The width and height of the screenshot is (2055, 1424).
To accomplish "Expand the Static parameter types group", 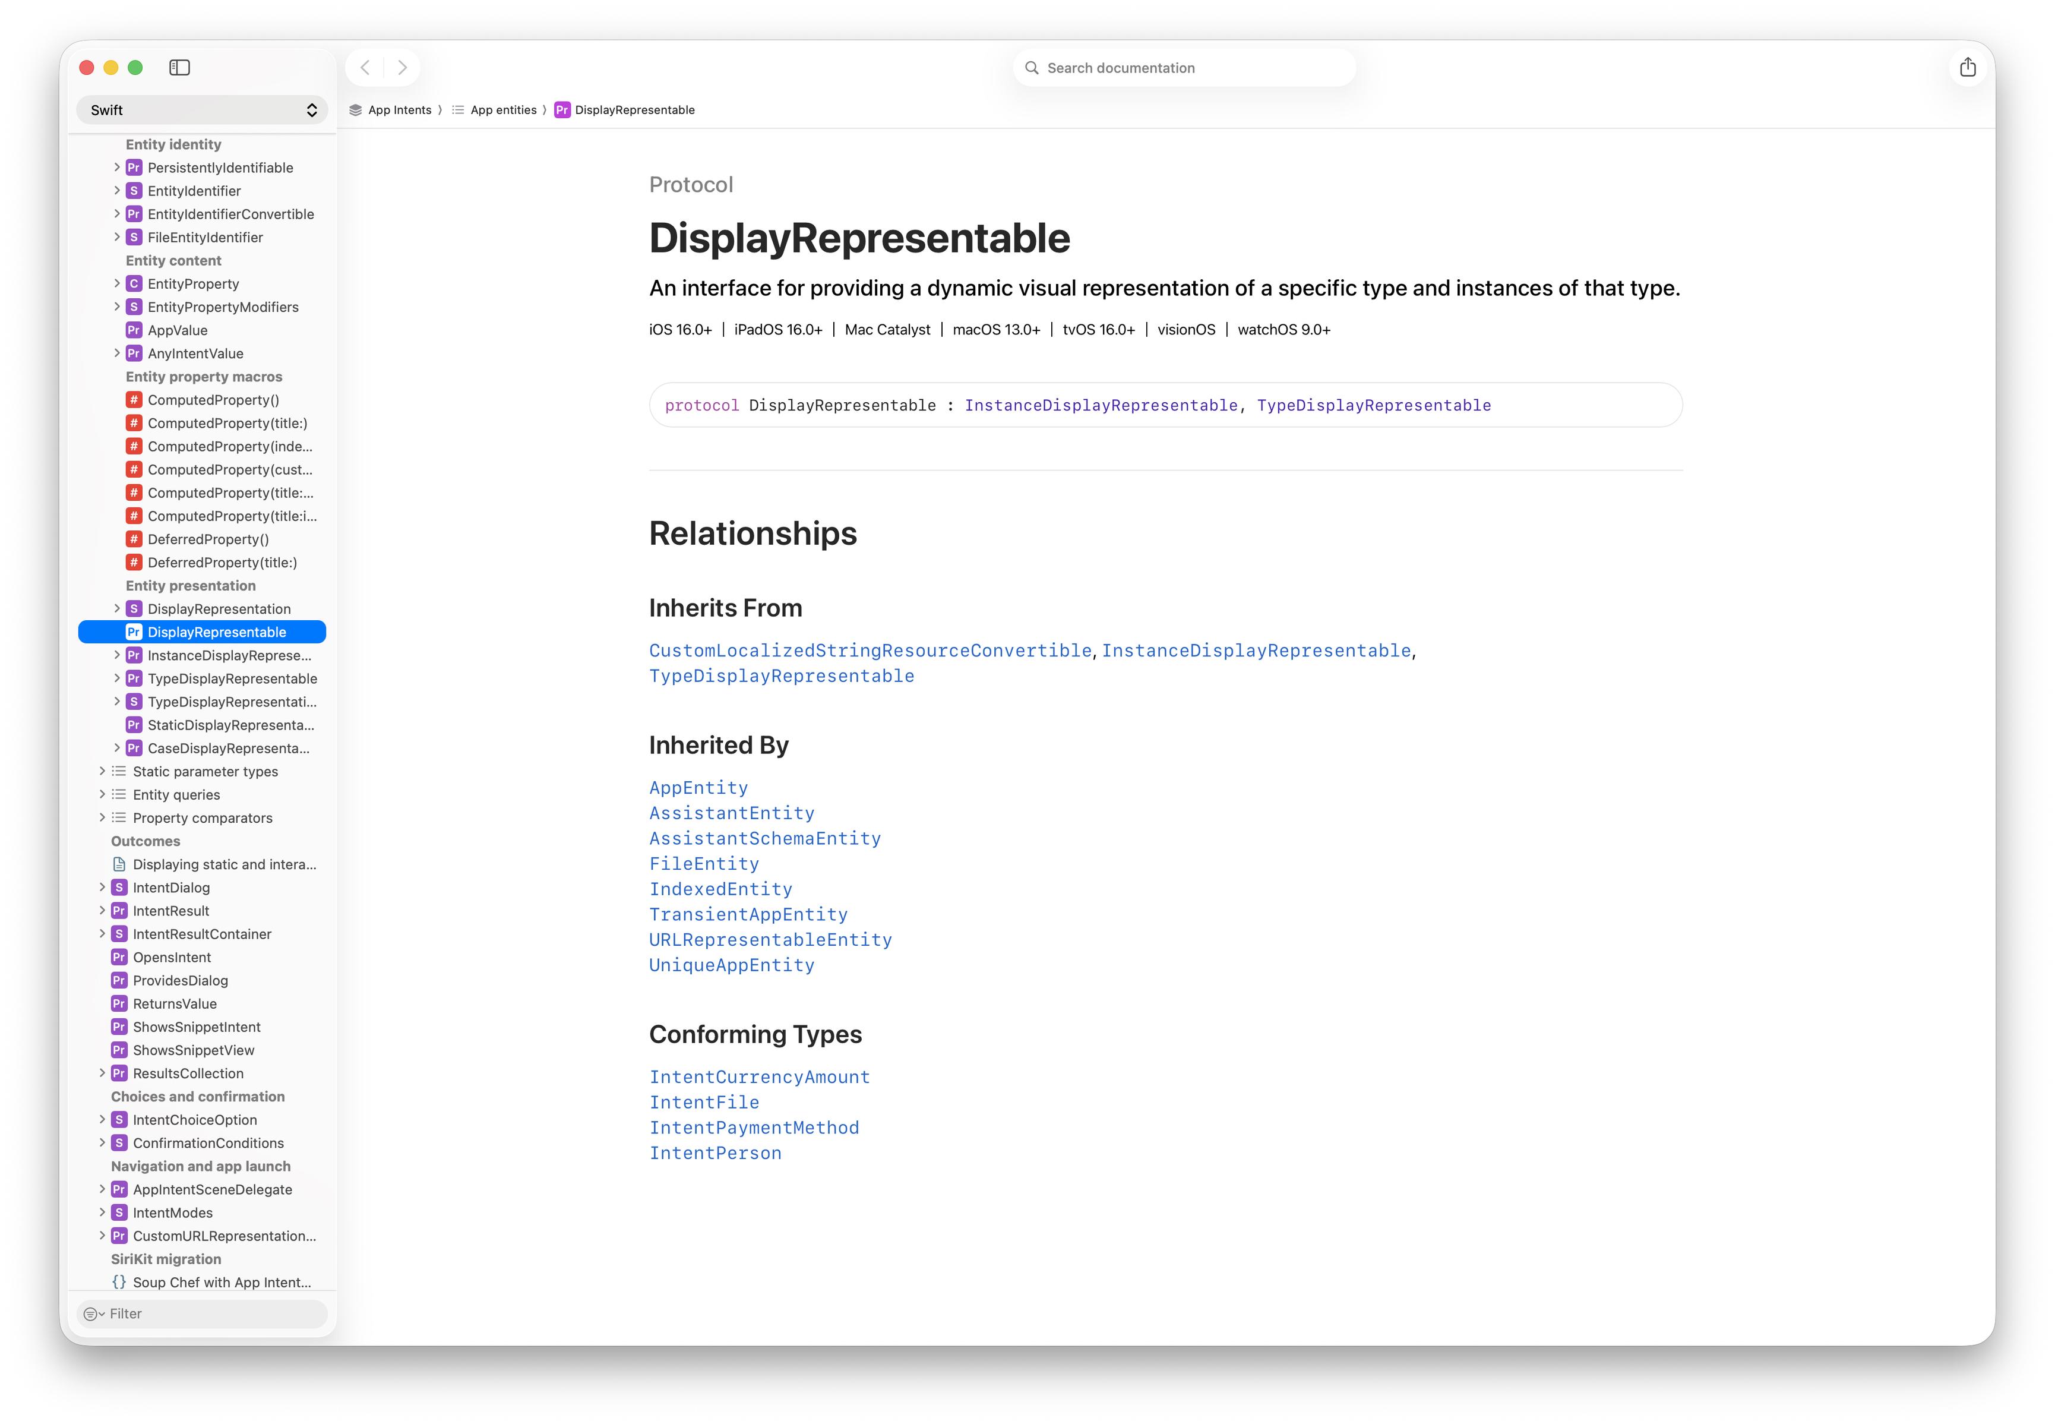I will pos(102,771).
